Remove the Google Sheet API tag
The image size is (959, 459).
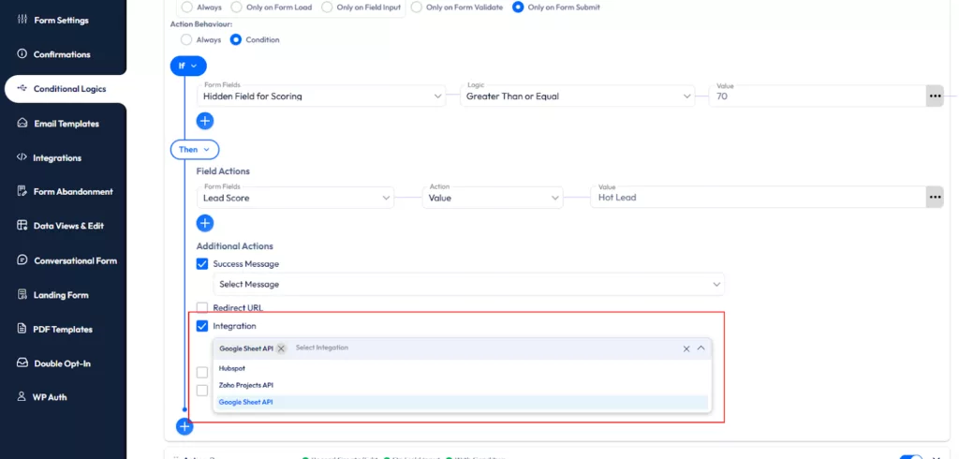(281, 348)
